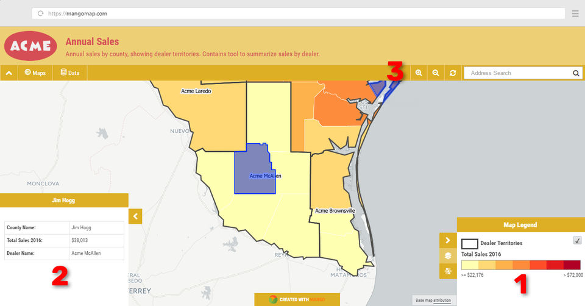Collapse the header with up chevron
This screenshot has height=306, width=585.
[x=9, y=73]
